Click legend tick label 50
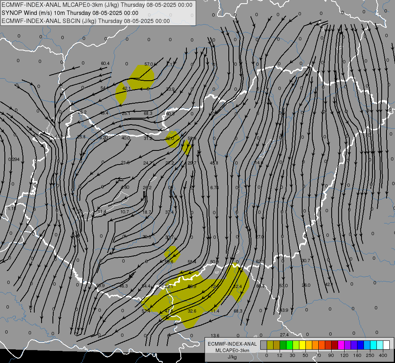Viewport: 395px width, 363px height. [x=305, y=355]
